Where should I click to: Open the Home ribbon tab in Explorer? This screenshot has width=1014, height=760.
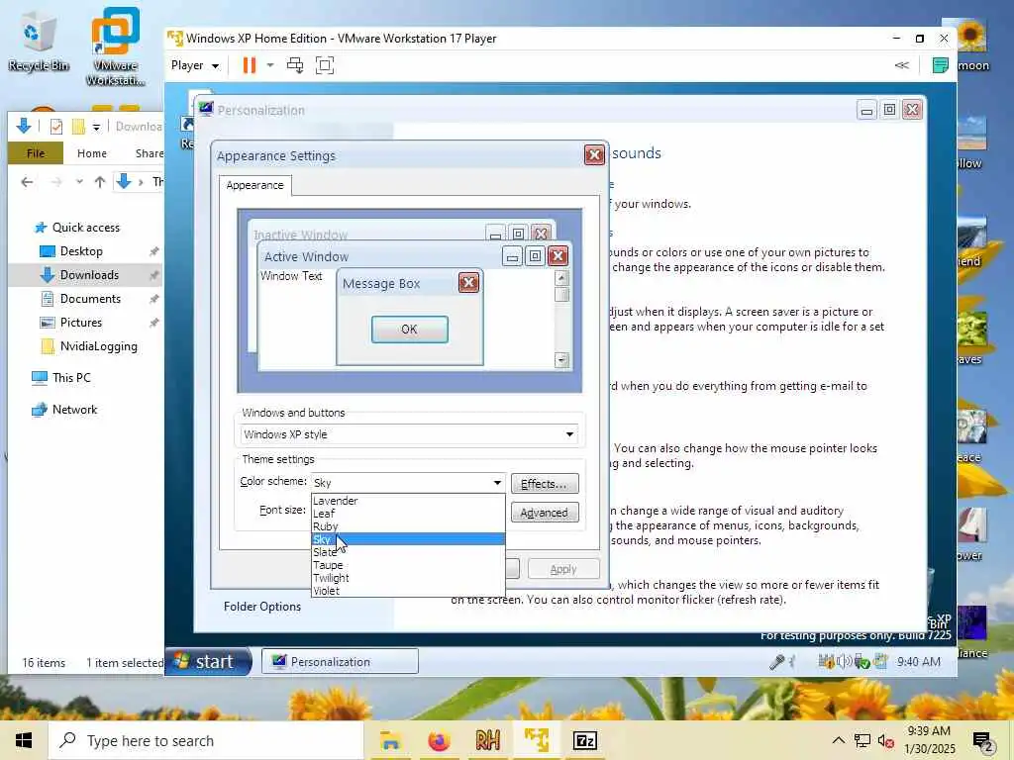tap(92, 153)
